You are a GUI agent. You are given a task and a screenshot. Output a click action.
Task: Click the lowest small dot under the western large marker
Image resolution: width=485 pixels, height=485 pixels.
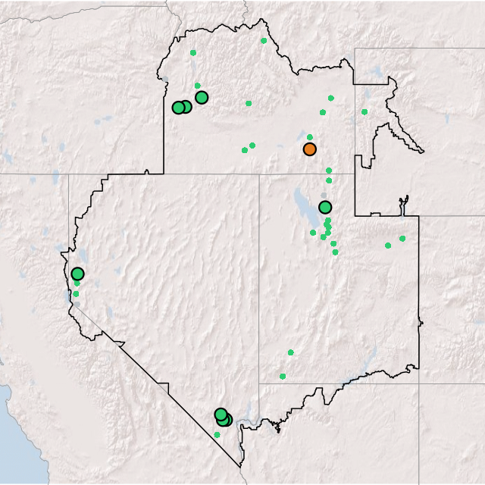[76, 294]
